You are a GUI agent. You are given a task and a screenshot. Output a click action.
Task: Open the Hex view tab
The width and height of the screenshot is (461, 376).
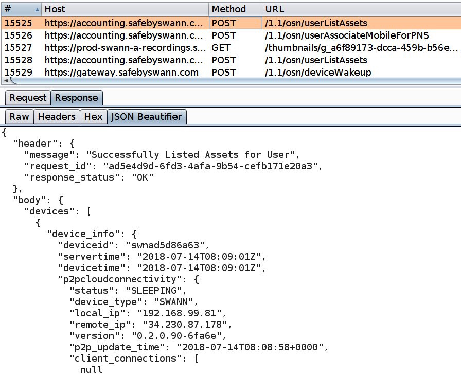click(x=93, y=117)
